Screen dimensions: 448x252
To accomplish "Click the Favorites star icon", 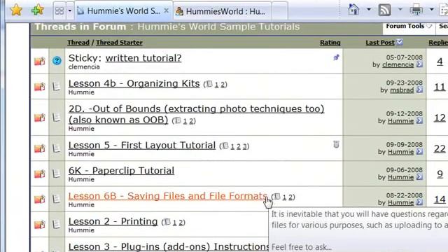I will [16, 10].
